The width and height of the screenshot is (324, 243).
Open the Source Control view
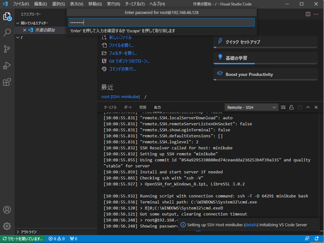point(7,49)
